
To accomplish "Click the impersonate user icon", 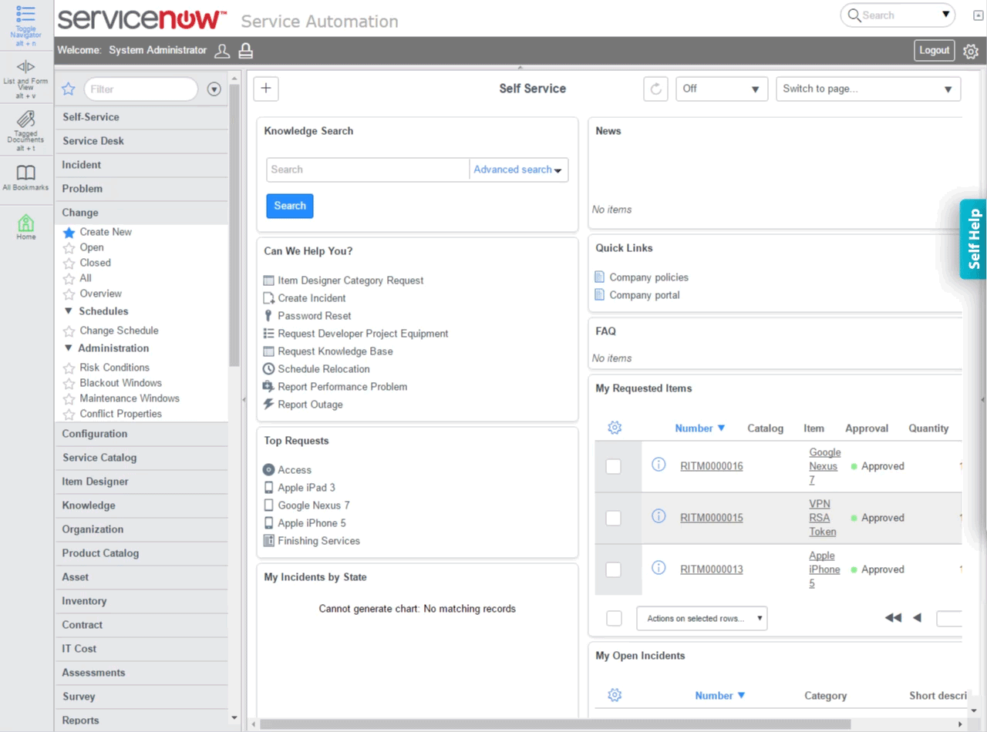I will pos(246,51).
